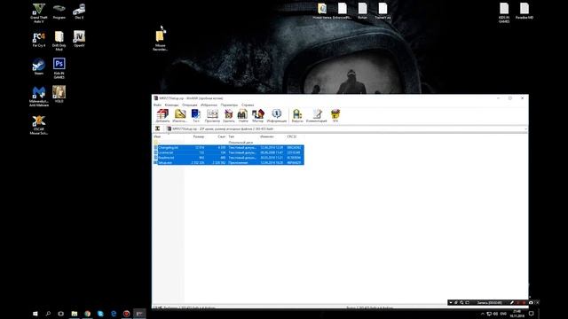Open the Файл menu in WinRAR

158,105
